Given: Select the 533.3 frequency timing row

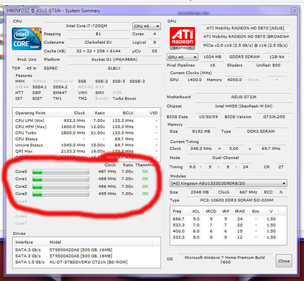Looking at the screenshot, I should point(228,225).
